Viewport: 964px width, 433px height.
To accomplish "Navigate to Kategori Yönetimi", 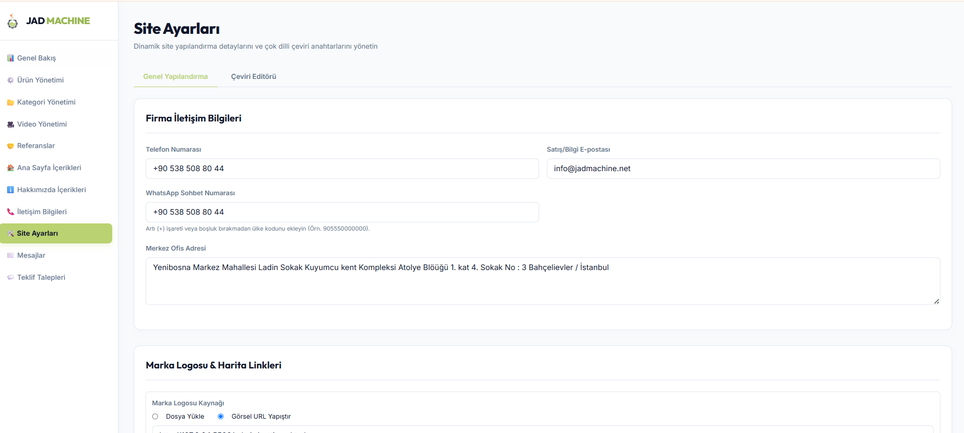I will pos(56,102).
